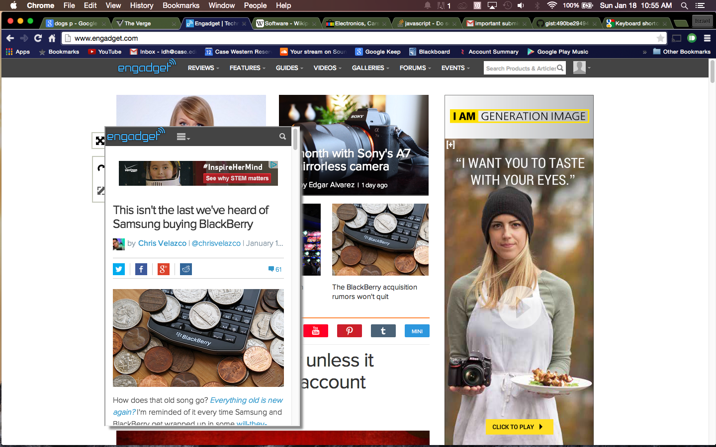
Task: Open the notification center icon
Action: click(700, 5)
